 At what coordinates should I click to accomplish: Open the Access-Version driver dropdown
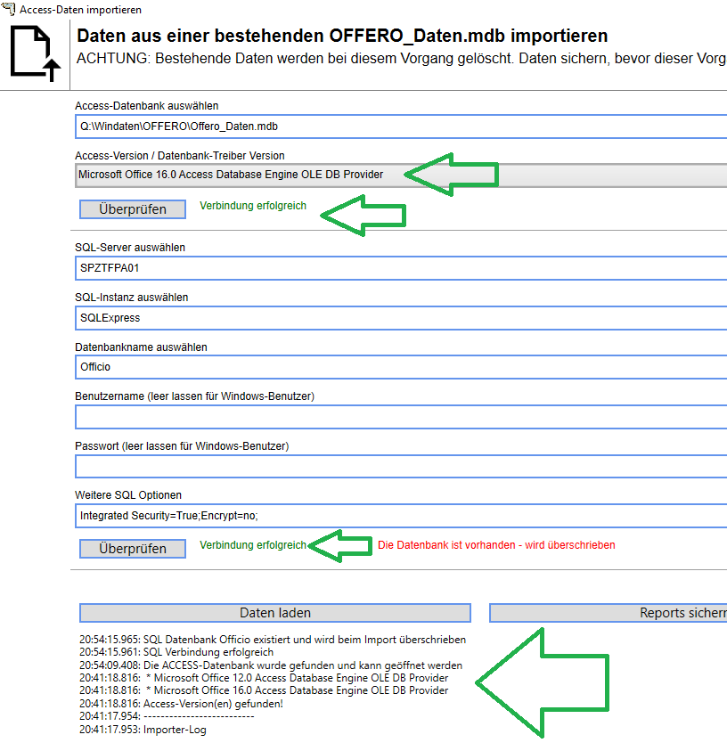tap(401, 175)
